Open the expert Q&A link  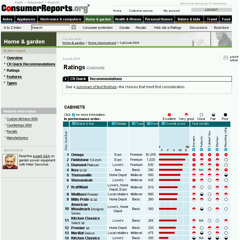[41, 156]
